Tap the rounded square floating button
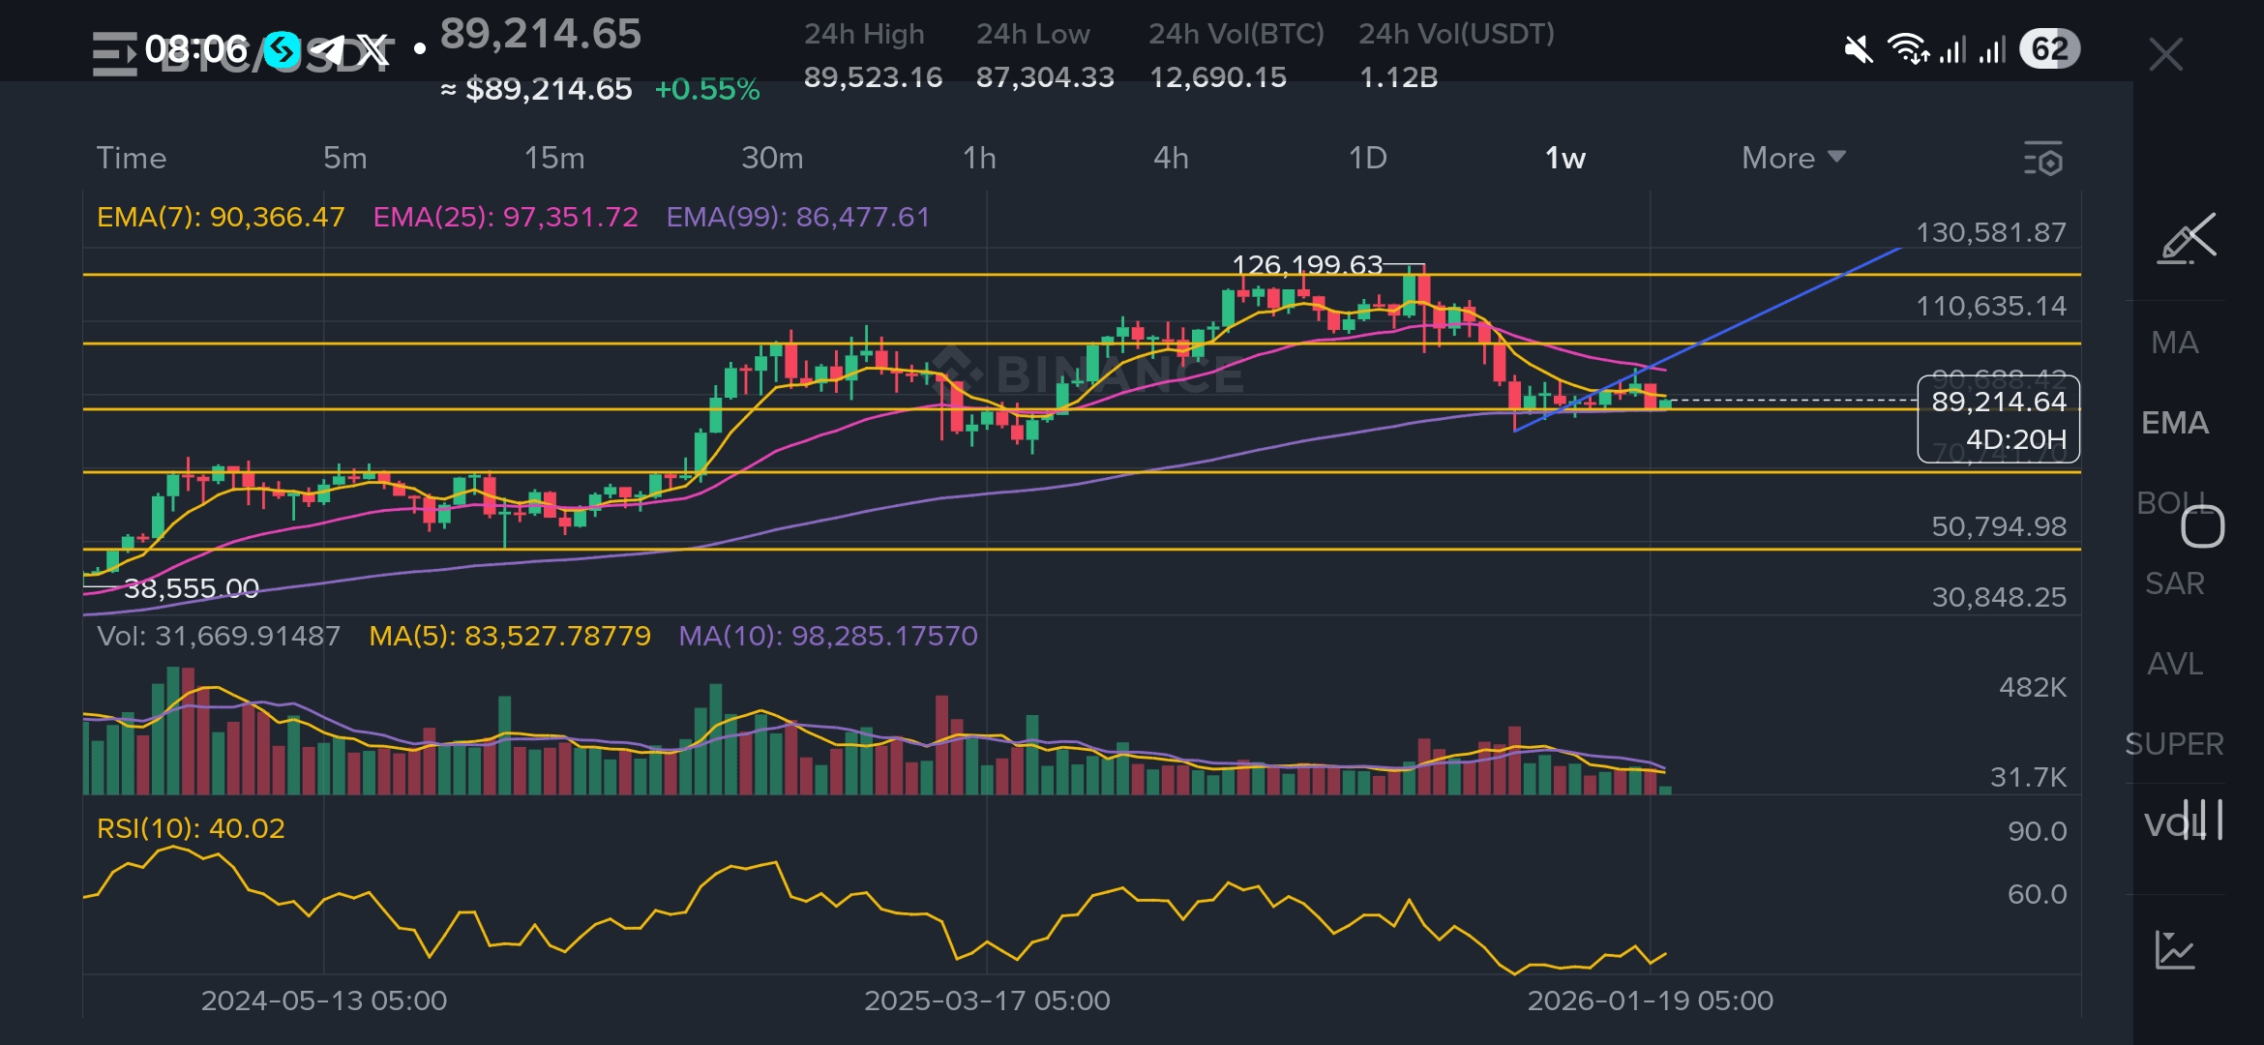Screen dimensions: 2264x1045 (2202, 527)
